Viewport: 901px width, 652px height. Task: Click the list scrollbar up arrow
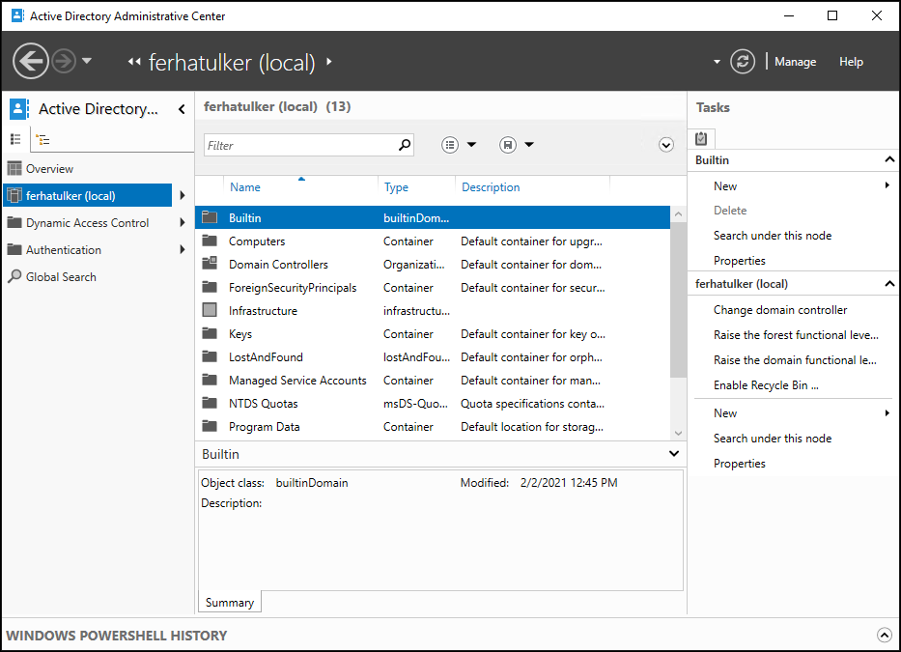coord(679,213)
